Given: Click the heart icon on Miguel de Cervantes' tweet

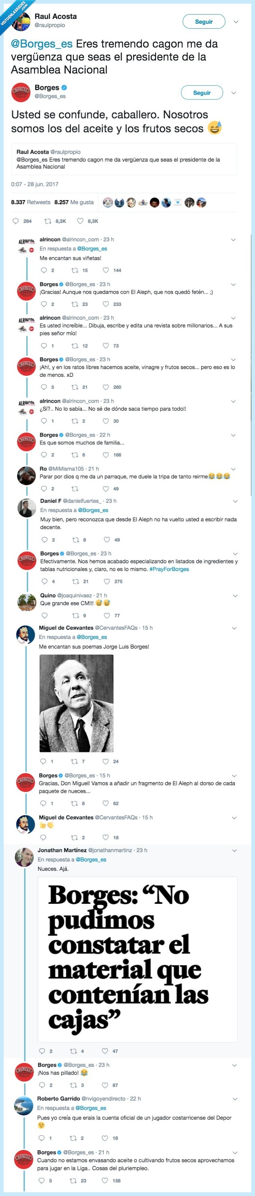Looking at the screenshot, I should (105, 762).
